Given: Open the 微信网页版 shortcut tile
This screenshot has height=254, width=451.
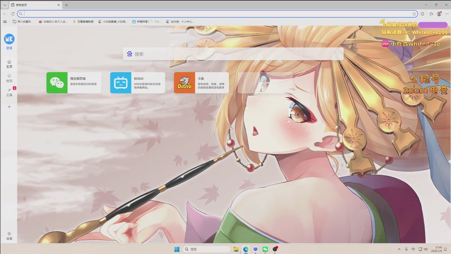Looking at the screenshot, I should tap(74, 82).
